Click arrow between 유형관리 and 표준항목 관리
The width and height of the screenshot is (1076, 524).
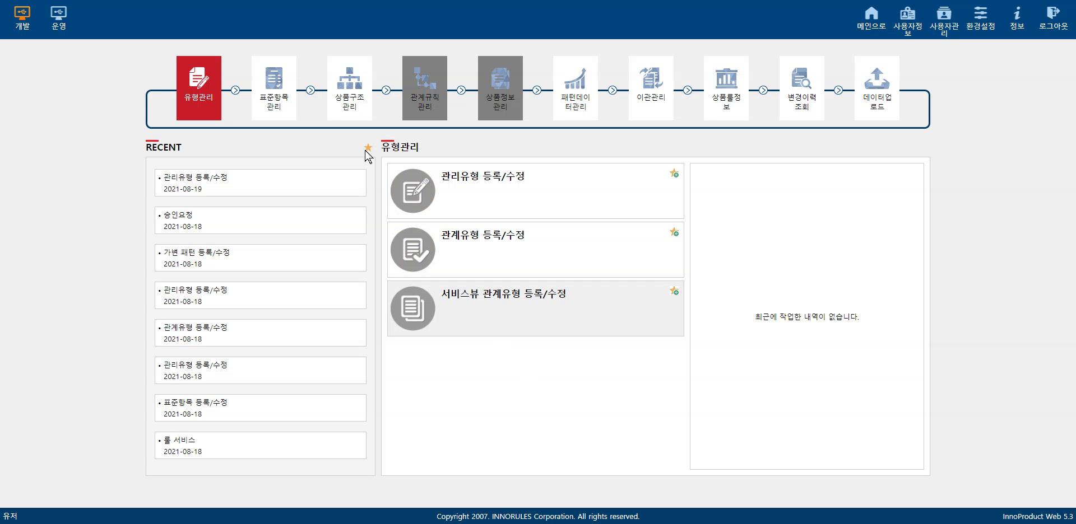tap(235, 90)
